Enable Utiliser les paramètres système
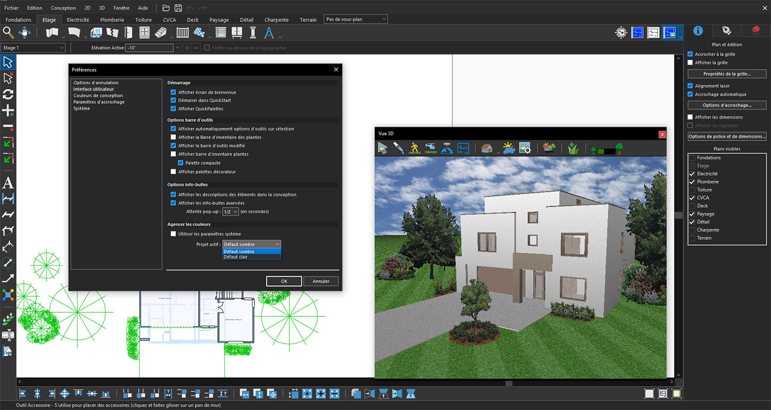This screenshot has width=771, height=410. tap(173, 234)
